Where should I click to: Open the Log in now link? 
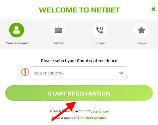coord(99,111)
